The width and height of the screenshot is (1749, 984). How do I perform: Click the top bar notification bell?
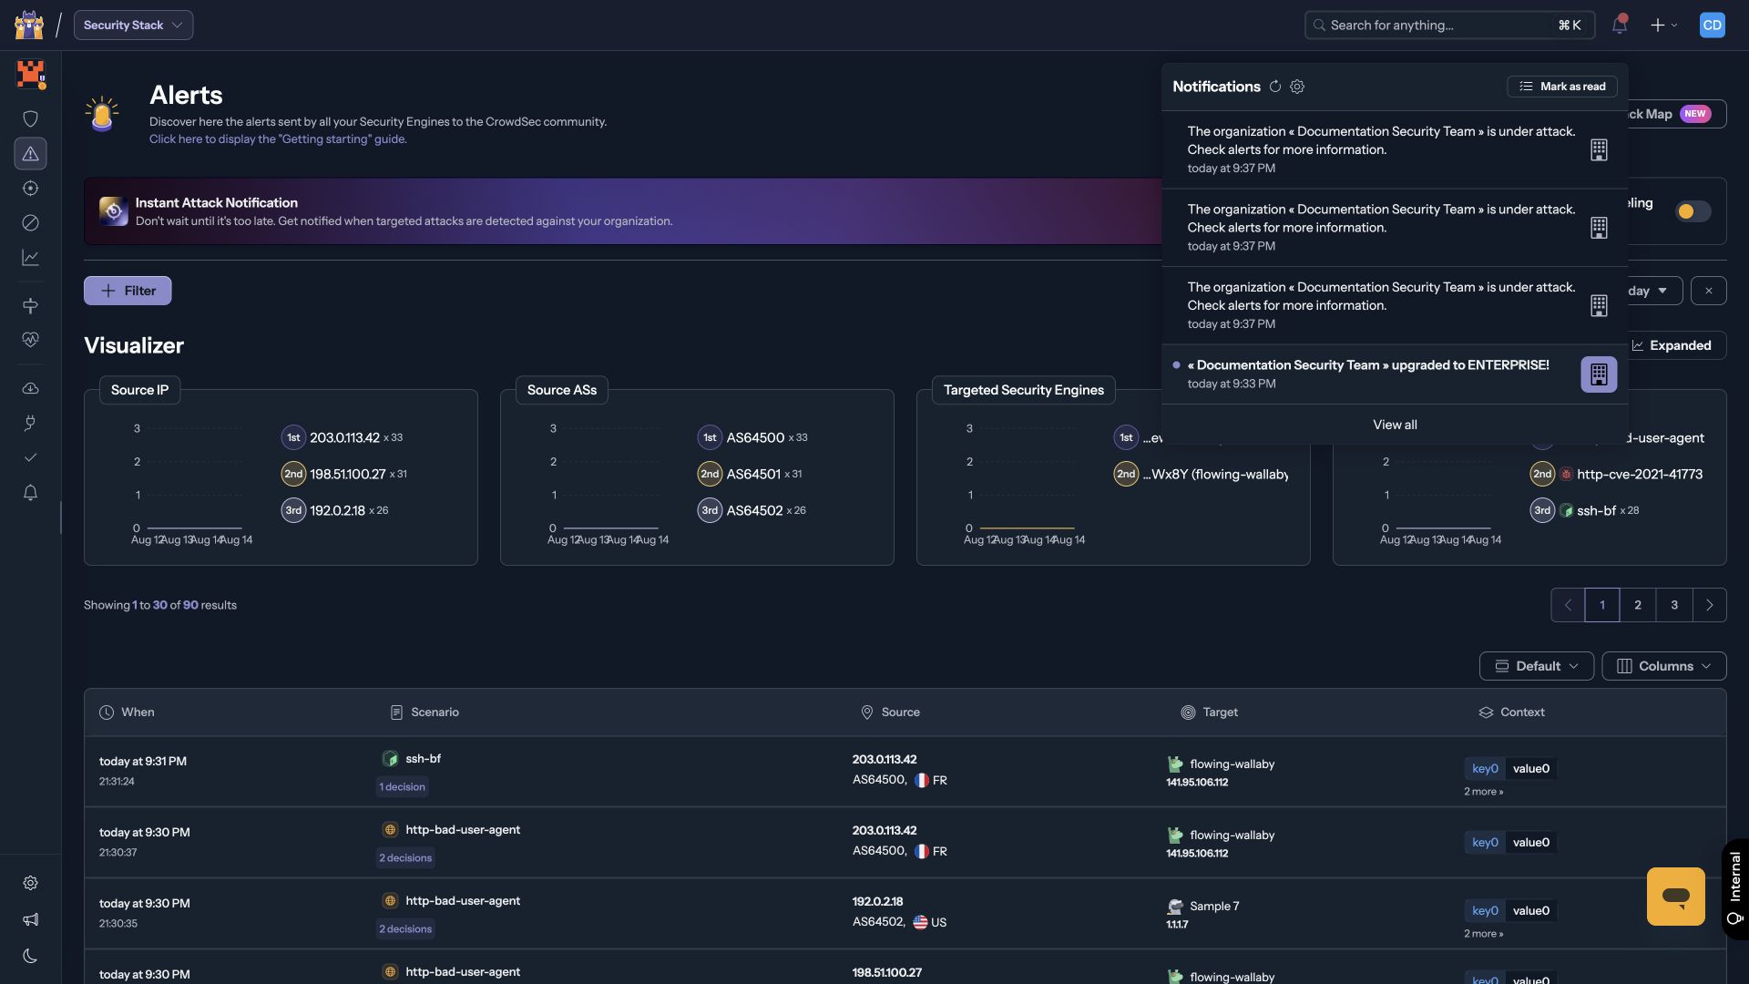[x=1620, y=25]
